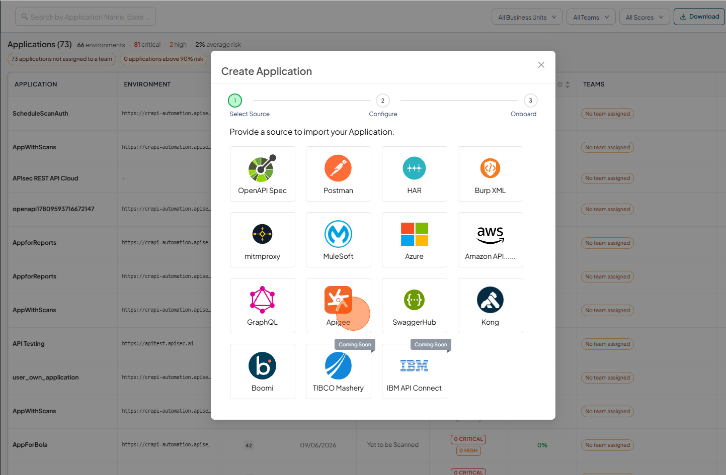726x475 pixels.
Task: Click the 2 high link
Action: (x=178, y=45)
